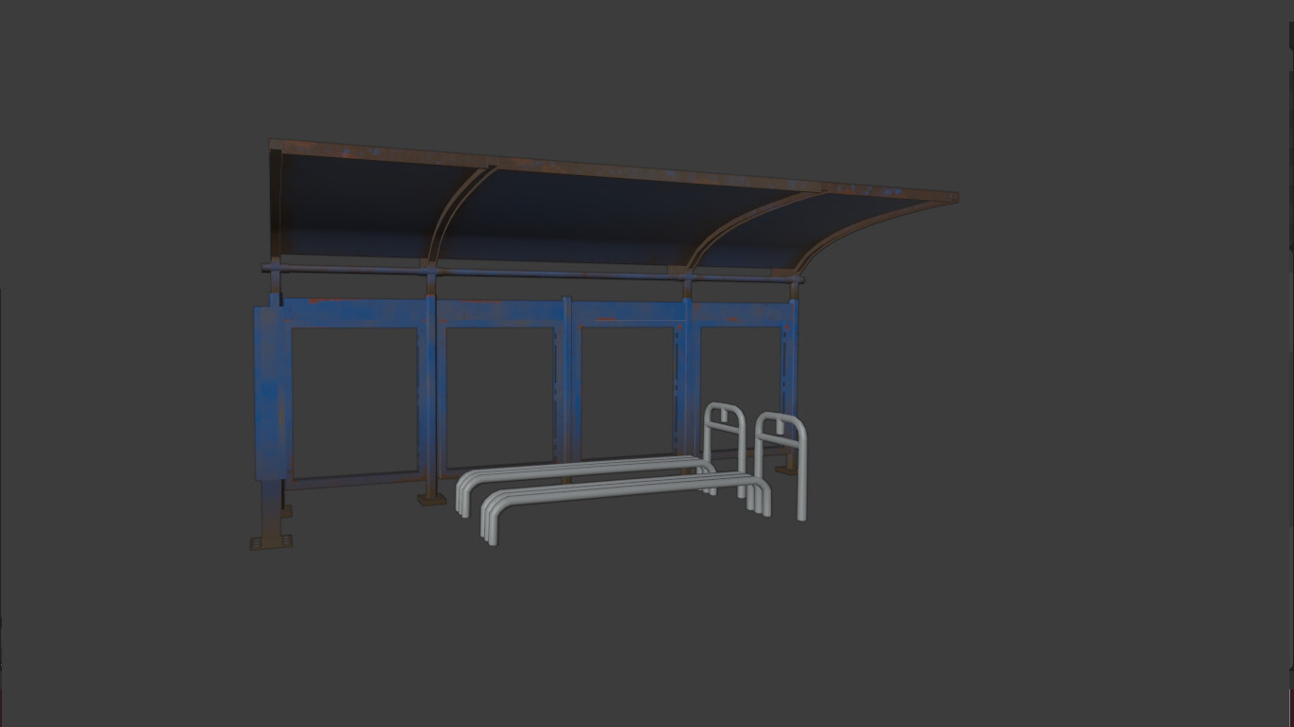
Task: Click the rightmost grey hoop-shaped rail
Action: (782, 466)
